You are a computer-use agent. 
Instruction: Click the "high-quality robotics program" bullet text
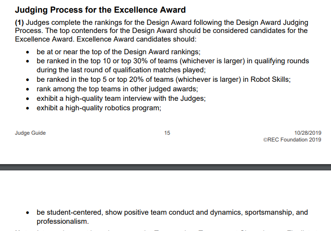(x=99, y=108)
